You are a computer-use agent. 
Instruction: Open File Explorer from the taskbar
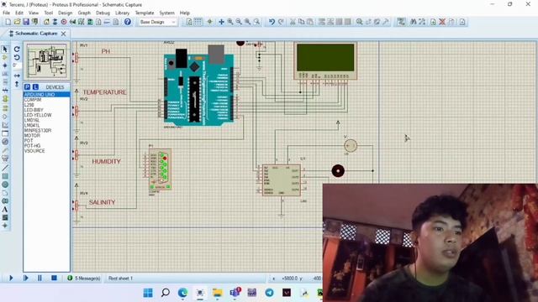pos(217,293)
